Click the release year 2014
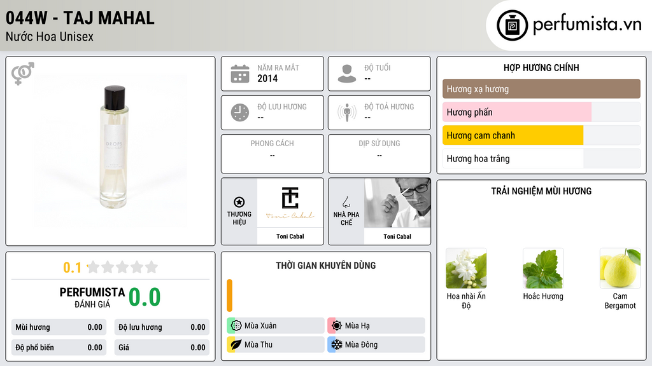The height and width of the screenshot is (366, 652). (x=267, y=78)
